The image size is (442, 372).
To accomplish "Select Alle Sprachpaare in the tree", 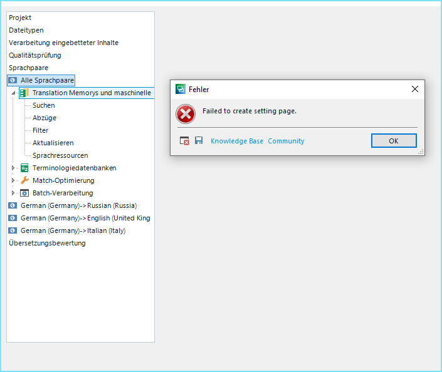I will (x=47, y=80).
